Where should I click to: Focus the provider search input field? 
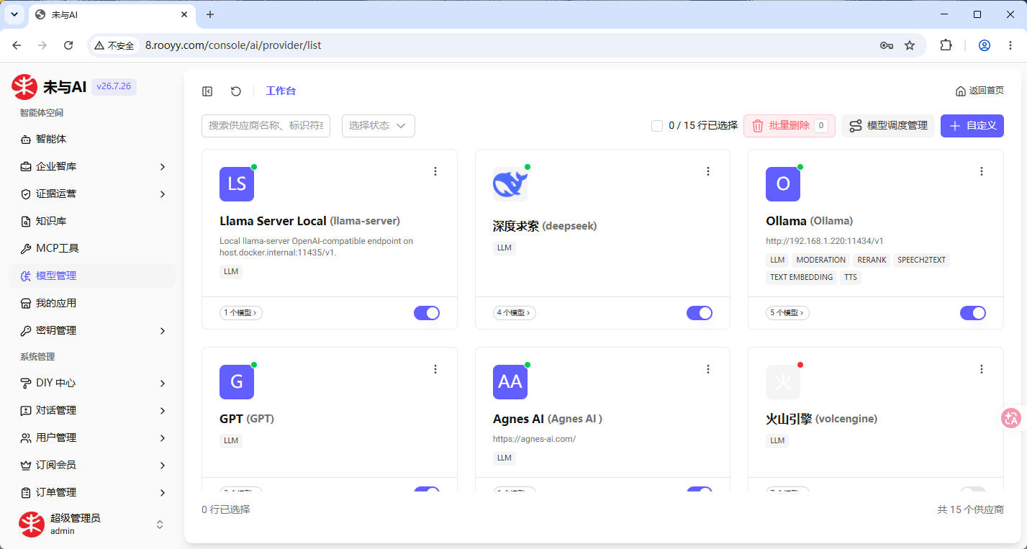pos(266,125)
